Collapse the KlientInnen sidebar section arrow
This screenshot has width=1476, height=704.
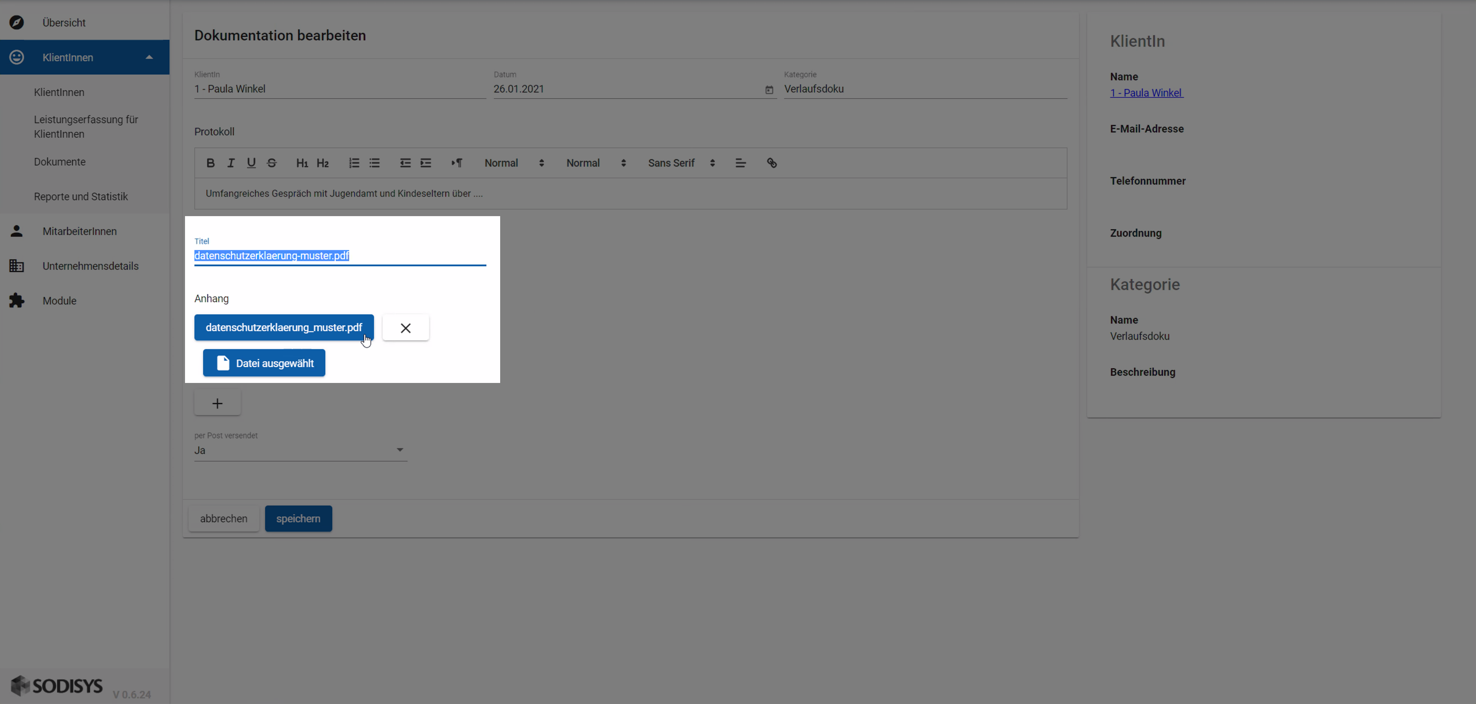149,57
